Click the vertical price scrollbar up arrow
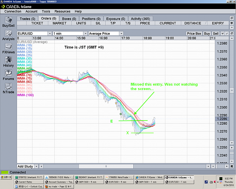Screen dimensions: 236x189 click(x=232, y=38)
